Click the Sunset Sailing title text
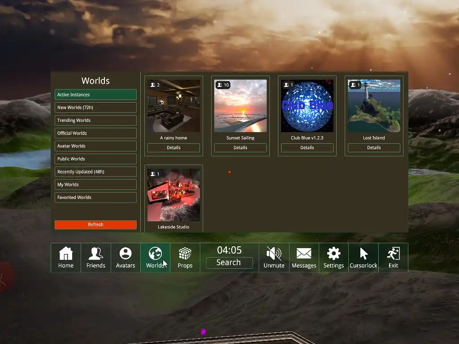The image size is (459, 344). coord(240,138)
